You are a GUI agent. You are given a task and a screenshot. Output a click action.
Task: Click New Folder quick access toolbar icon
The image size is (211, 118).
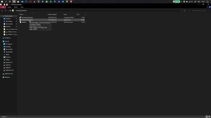pyautogui.click(x=7, y=5)
